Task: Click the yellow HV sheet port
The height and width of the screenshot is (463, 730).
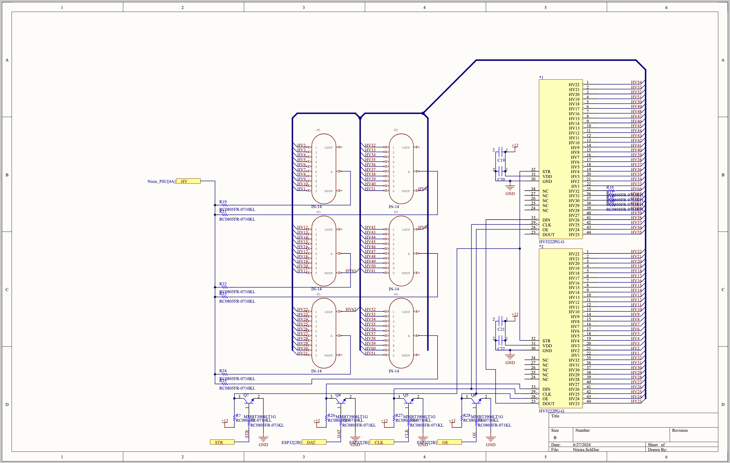Action: (x=188, y=181)
